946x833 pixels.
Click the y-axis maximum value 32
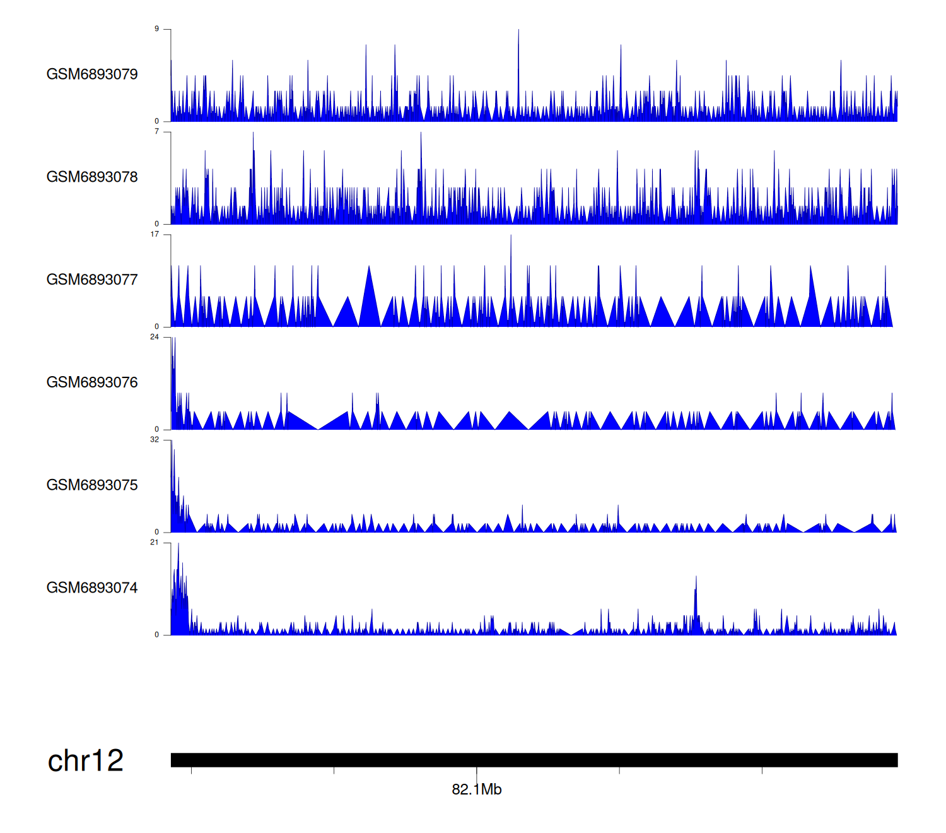[x=155, y=440]
